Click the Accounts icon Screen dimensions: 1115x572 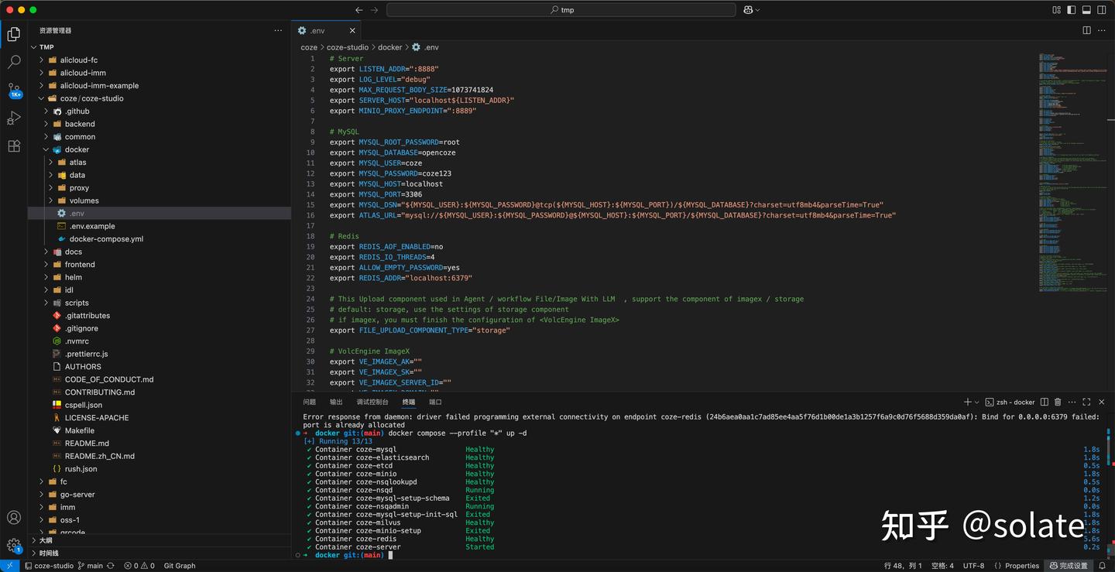[x=14, y=518]
